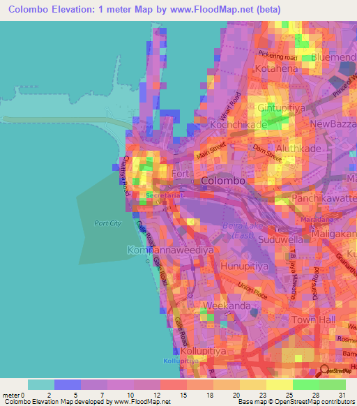Click the 'Fort' district label
The height and width of the screenshot is (406, 357).
(180, 174)
